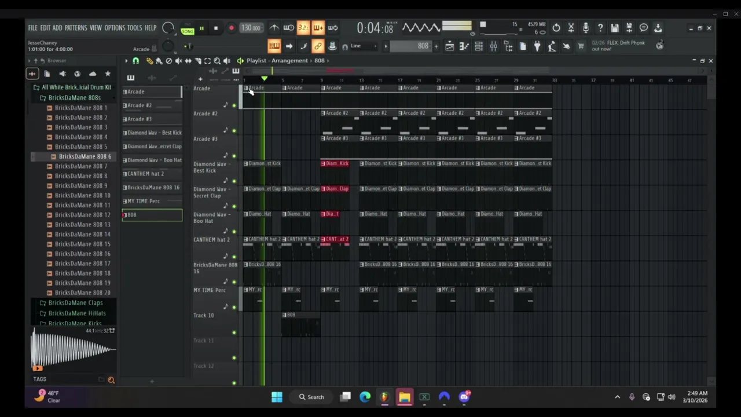The width and height of the screenshot is (741, 417).
Task: Select the pencil draw tool in Playlist
Action: (149, 61)
